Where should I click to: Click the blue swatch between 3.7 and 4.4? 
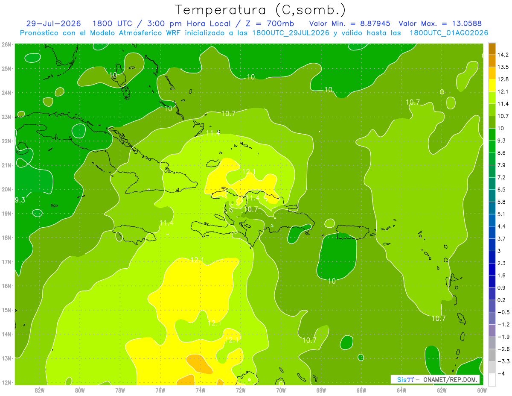pos(492,232)
